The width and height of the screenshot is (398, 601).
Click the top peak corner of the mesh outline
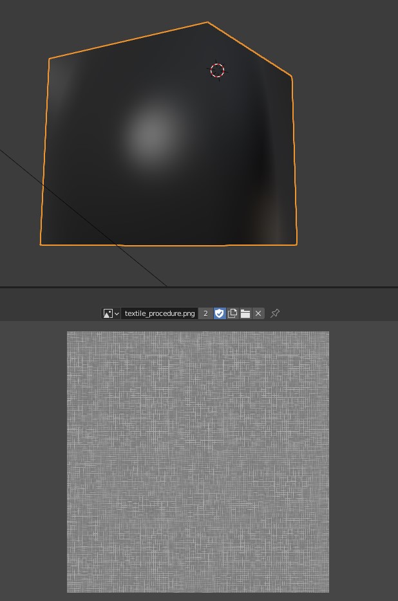pyautogui.click(x=207, y=23)
